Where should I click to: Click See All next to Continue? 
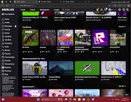pos(122,27)
